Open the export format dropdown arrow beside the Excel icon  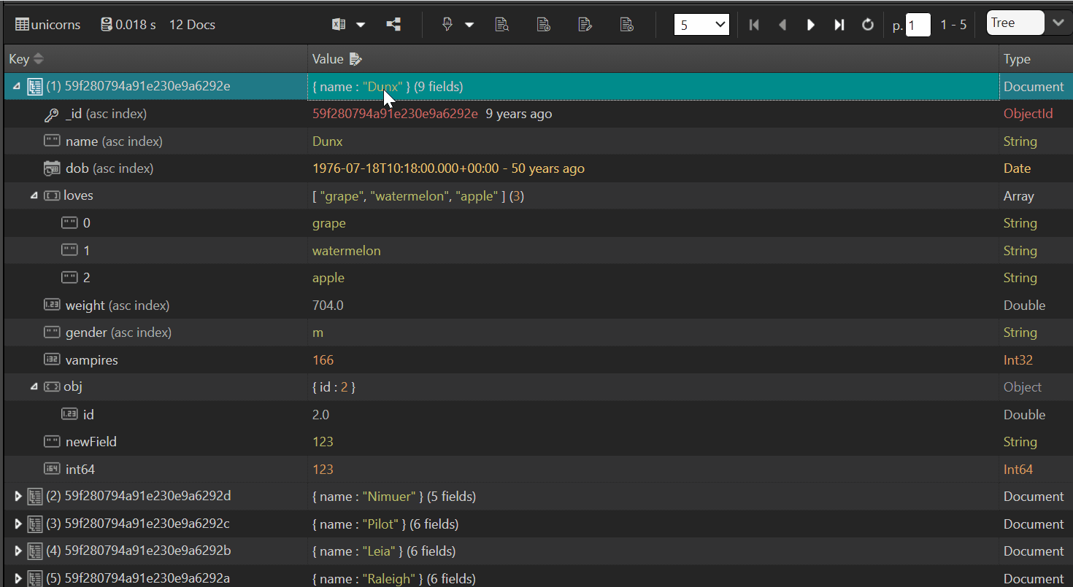tap(361, 25)
